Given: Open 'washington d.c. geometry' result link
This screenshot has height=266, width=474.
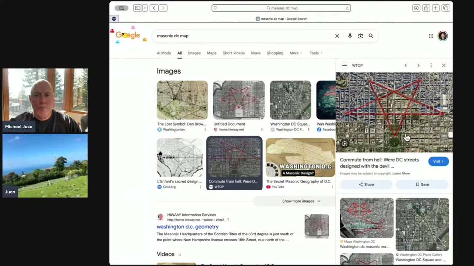Looking at the screenshot, I should click(187, 226).
